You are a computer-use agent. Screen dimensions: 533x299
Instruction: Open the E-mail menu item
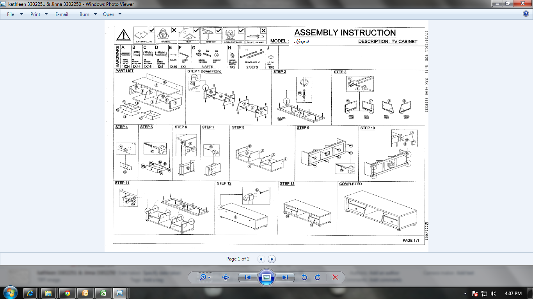[x=62, y=14]
